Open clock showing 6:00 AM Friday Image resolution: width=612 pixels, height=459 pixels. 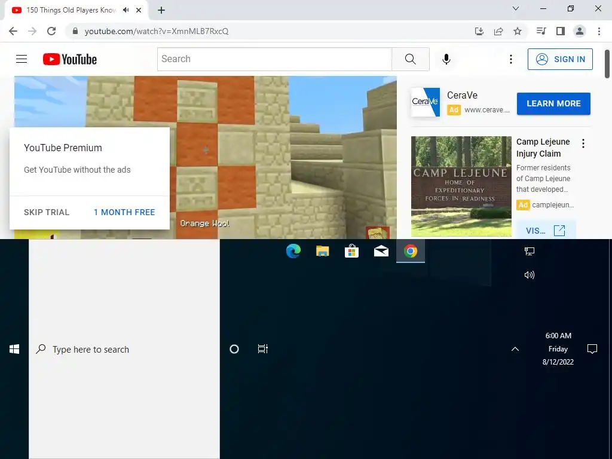pos(558,348)
